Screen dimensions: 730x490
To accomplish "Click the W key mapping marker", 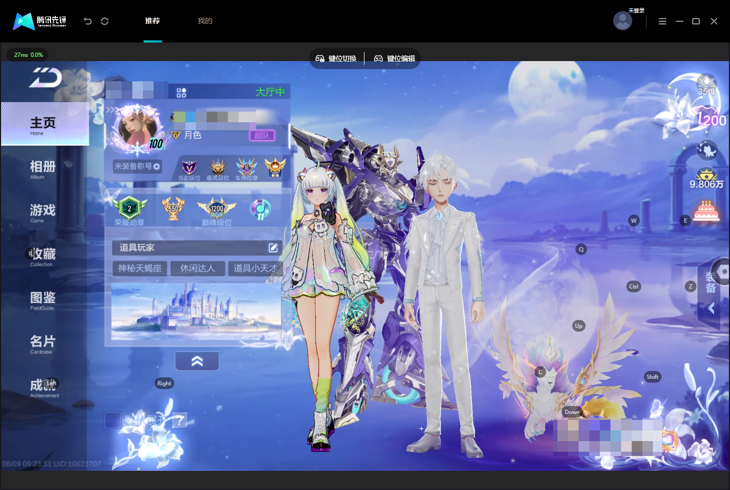I will tap(633, 221).
